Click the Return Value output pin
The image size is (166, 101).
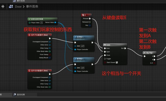click(x=55, y=22)
